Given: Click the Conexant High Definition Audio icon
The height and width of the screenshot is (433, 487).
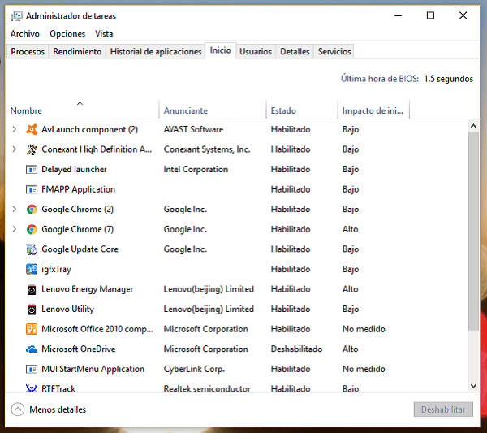Looking at the screenshot, I should pos(32,149).
